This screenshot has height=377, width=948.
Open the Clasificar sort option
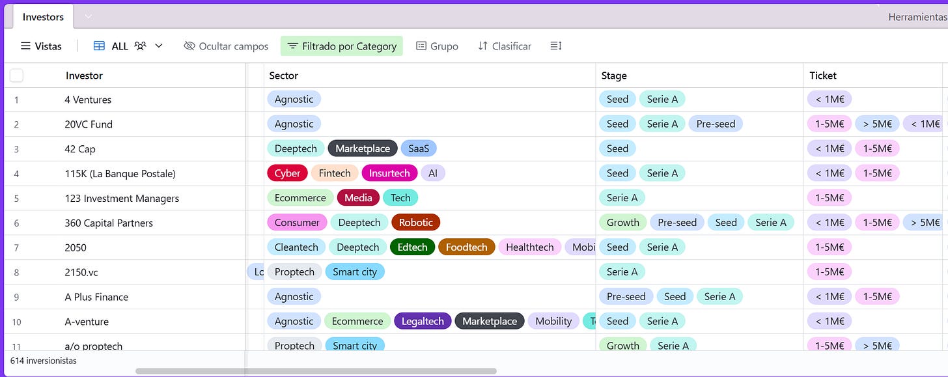(505, 46)
